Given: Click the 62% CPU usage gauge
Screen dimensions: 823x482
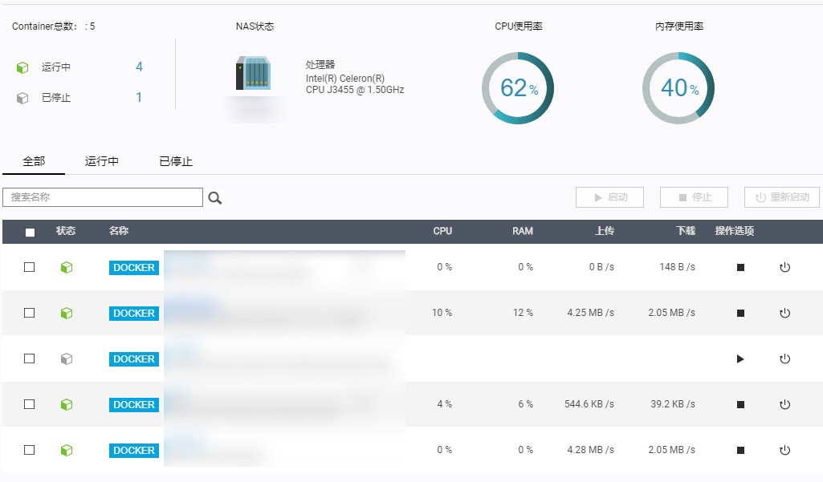Looking at the screenshot, I should [518, 88].
